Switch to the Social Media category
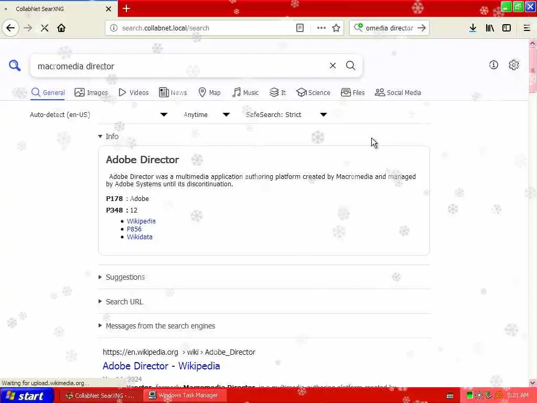The height and width of the screenshot is (403, 537). [x=398, y=92]
